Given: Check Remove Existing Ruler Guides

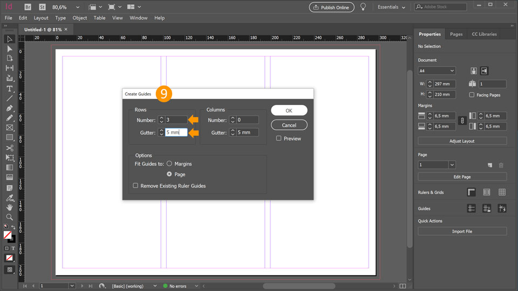Looking at the screenshot, I should (135, 186).
